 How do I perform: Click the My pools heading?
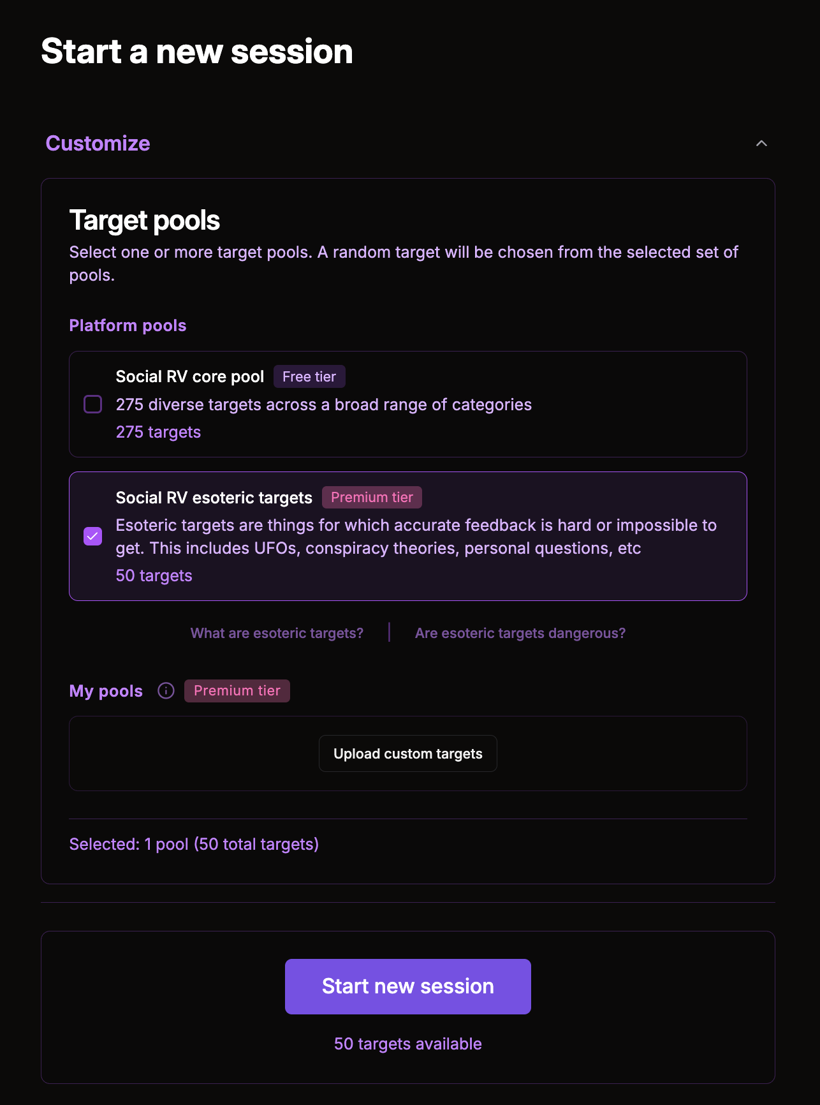pyautogui.click(x=106, y=691)
